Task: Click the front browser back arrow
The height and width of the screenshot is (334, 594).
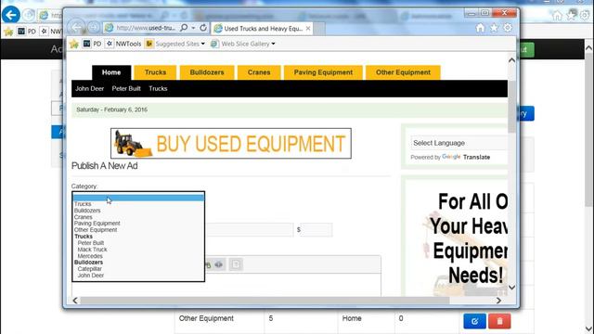Action: (x=77, y=27)
